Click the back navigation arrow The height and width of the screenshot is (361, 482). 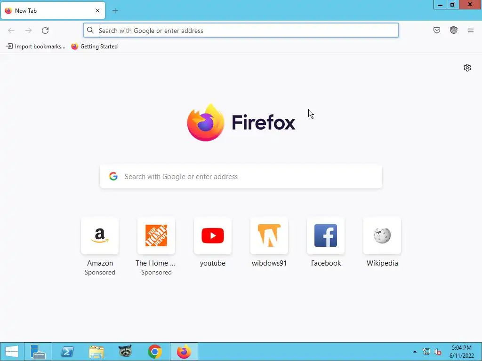pyautogui.click(x=11, y=31)
